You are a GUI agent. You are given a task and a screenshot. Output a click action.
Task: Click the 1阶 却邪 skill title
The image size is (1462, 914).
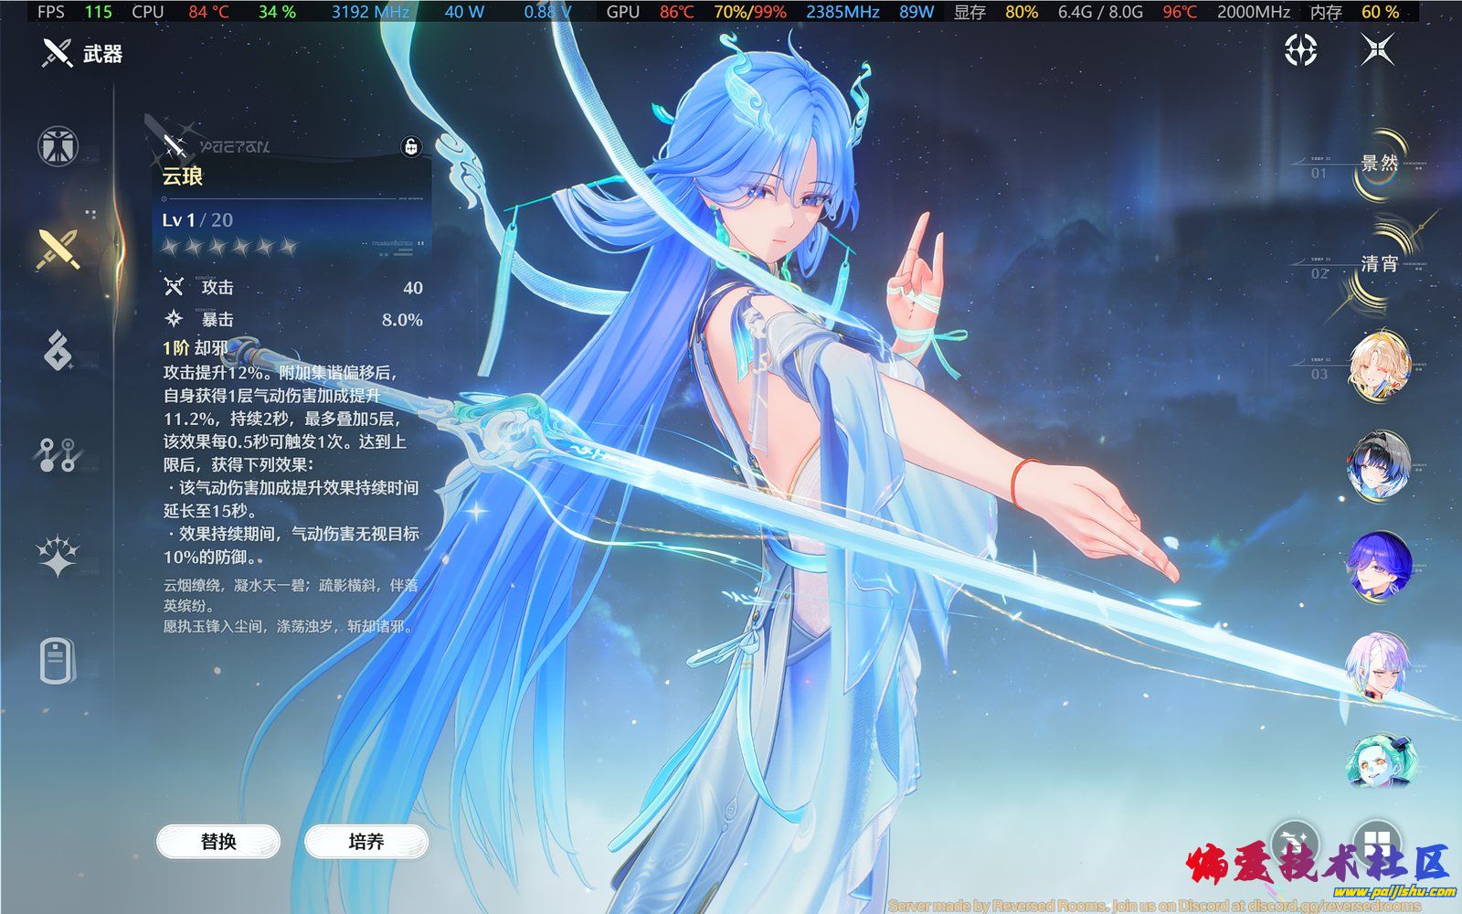pyautogui.click(x=196, y=348)
